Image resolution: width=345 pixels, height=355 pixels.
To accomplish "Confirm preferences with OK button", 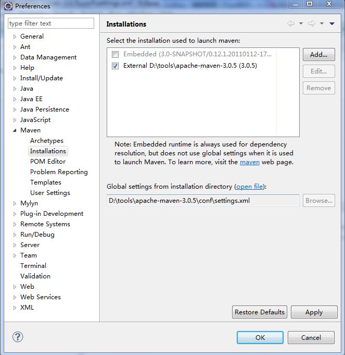I will [x=260, y=337].
